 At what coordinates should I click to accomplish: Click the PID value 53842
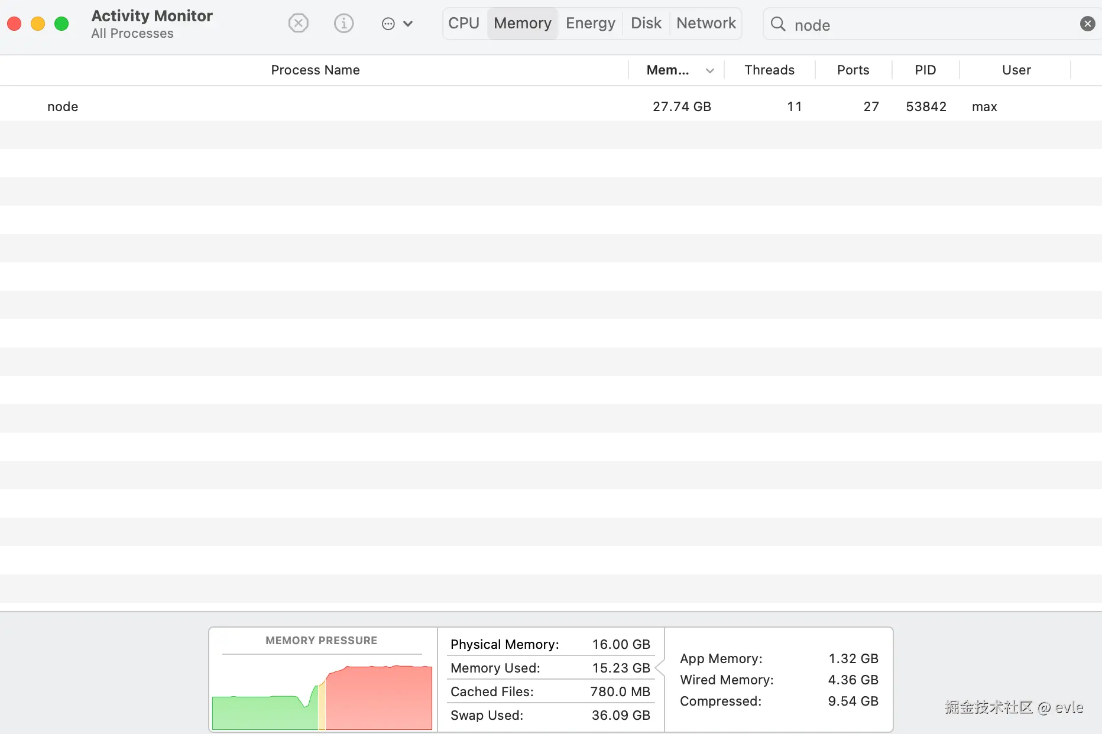pyautogui.click(x=926, y=107)
